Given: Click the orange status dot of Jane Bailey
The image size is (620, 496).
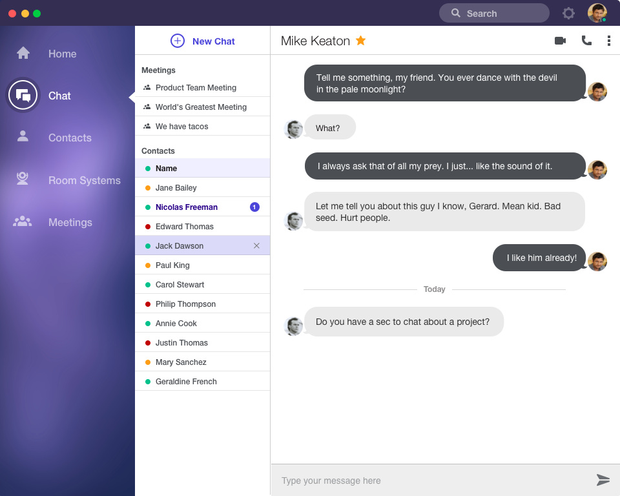Looking at the screenshot, I should tap(147, 188).
